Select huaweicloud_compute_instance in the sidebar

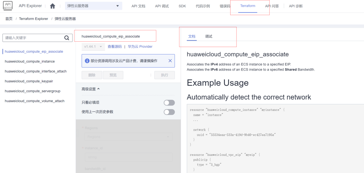30,61
